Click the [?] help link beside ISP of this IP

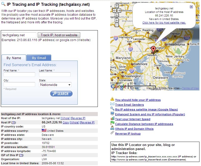[x=21, y=155]
